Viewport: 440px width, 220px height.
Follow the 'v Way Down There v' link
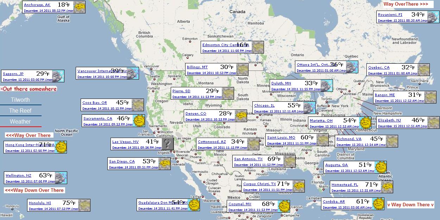[411, 205]
